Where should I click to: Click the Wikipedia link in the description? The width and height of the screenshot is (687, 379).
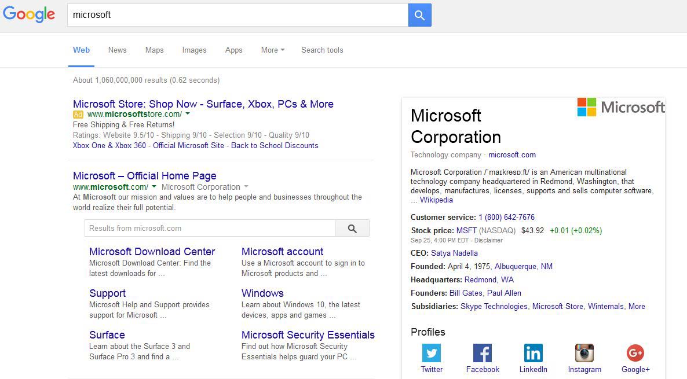[x=436, y=200]
